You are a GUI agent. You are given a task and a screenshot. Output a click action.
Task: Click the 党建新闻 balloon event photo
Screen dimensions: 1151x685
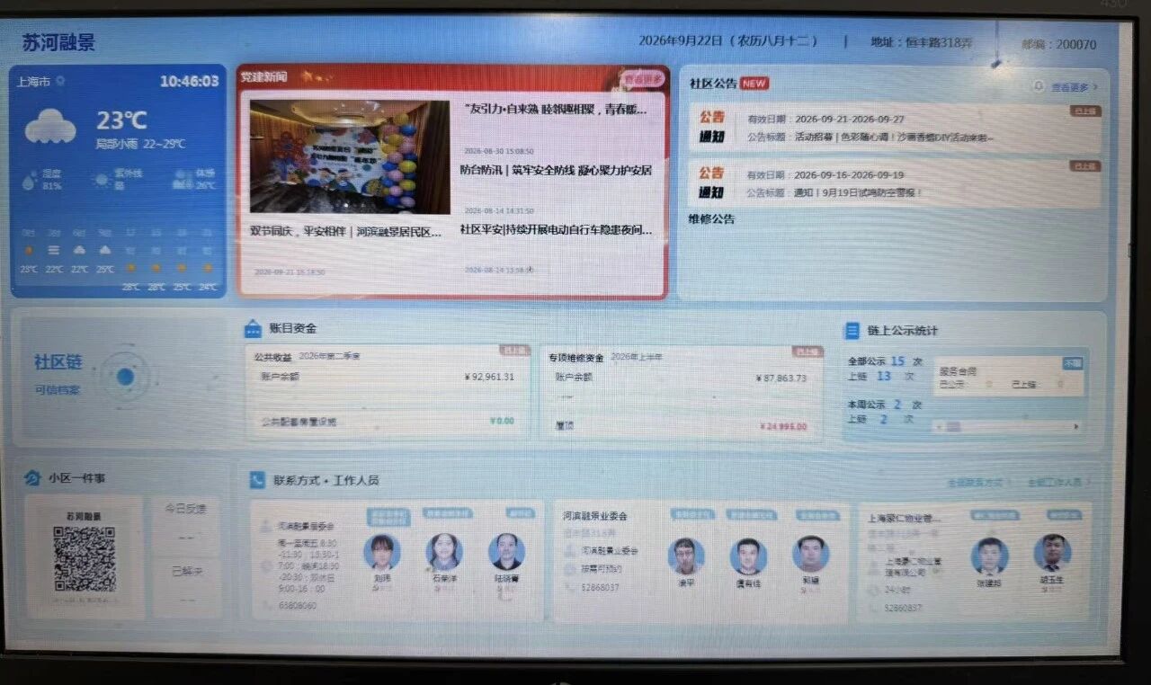tap(350, 156)
